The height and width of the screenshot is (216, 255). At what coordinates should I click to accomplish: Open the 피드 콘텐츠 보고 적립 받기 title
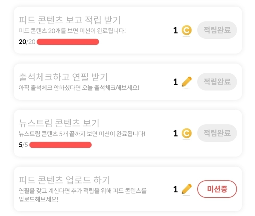pyautogui.click(x=69, y=20)
